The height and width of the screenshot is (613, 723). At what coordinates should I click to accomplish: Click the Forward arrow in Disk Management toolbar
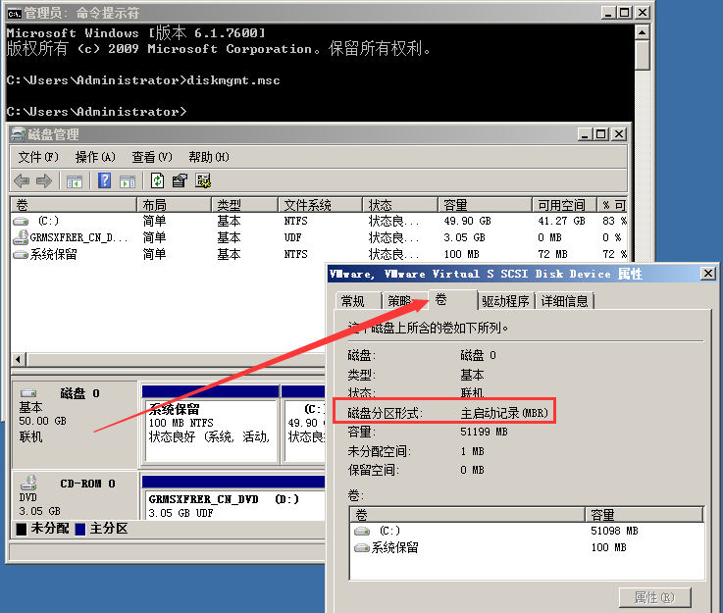(44, 180)
